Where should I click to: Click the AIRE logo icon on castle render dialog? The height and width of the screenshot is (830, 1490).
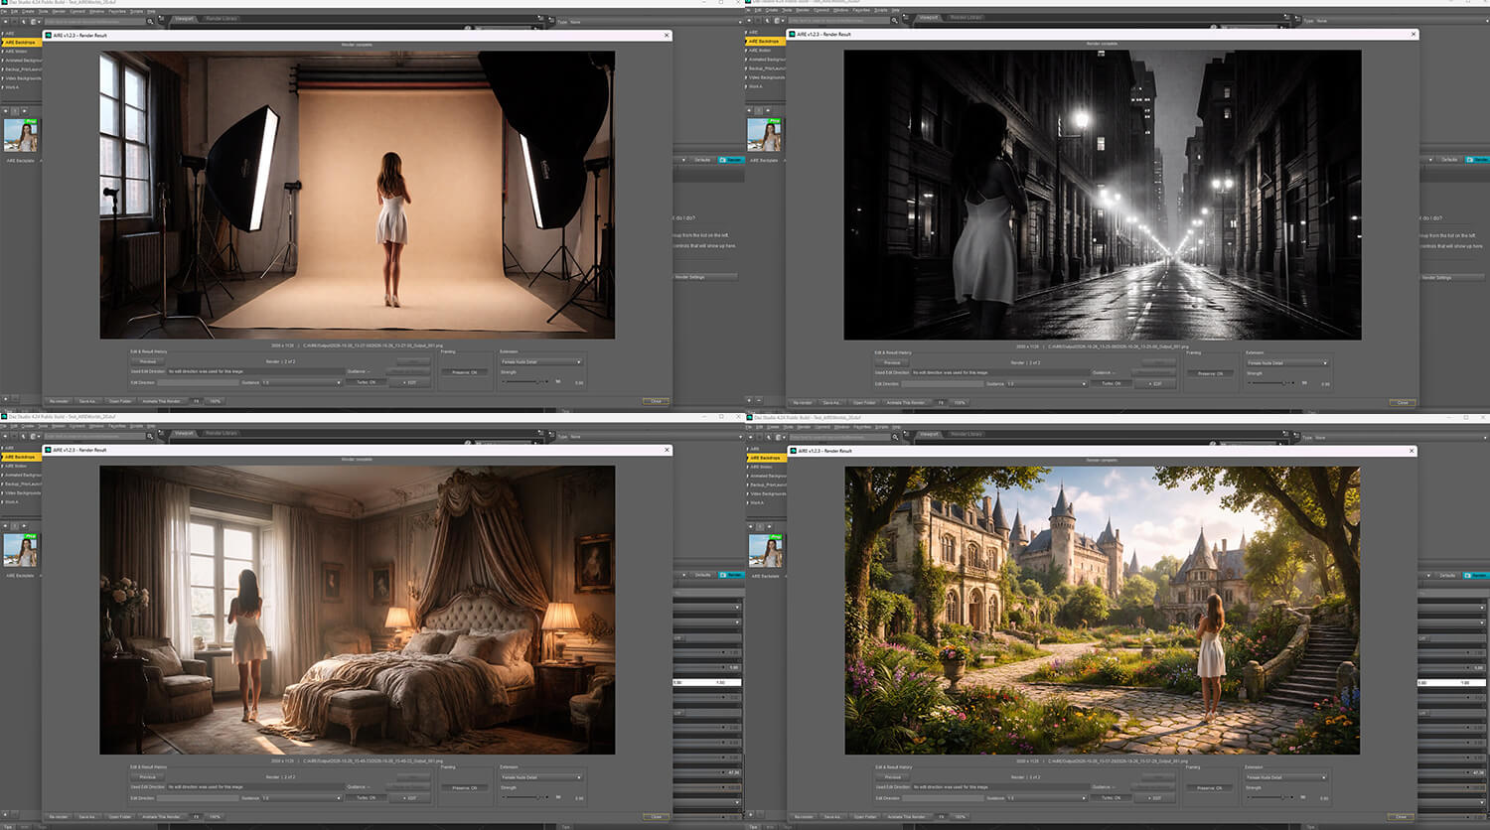click(794, 451)
